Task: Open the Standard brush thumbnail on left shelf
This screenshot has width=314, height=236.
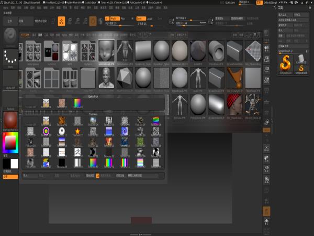Action: (10, 37)
